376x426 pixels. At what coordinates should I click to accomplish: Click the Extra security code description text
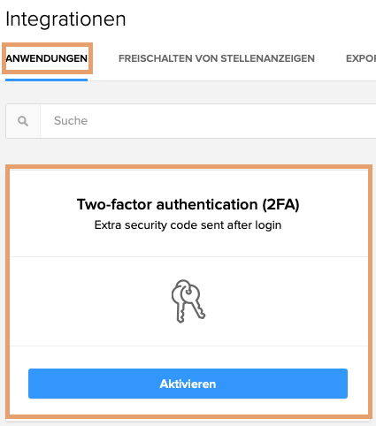click(188, 225)
